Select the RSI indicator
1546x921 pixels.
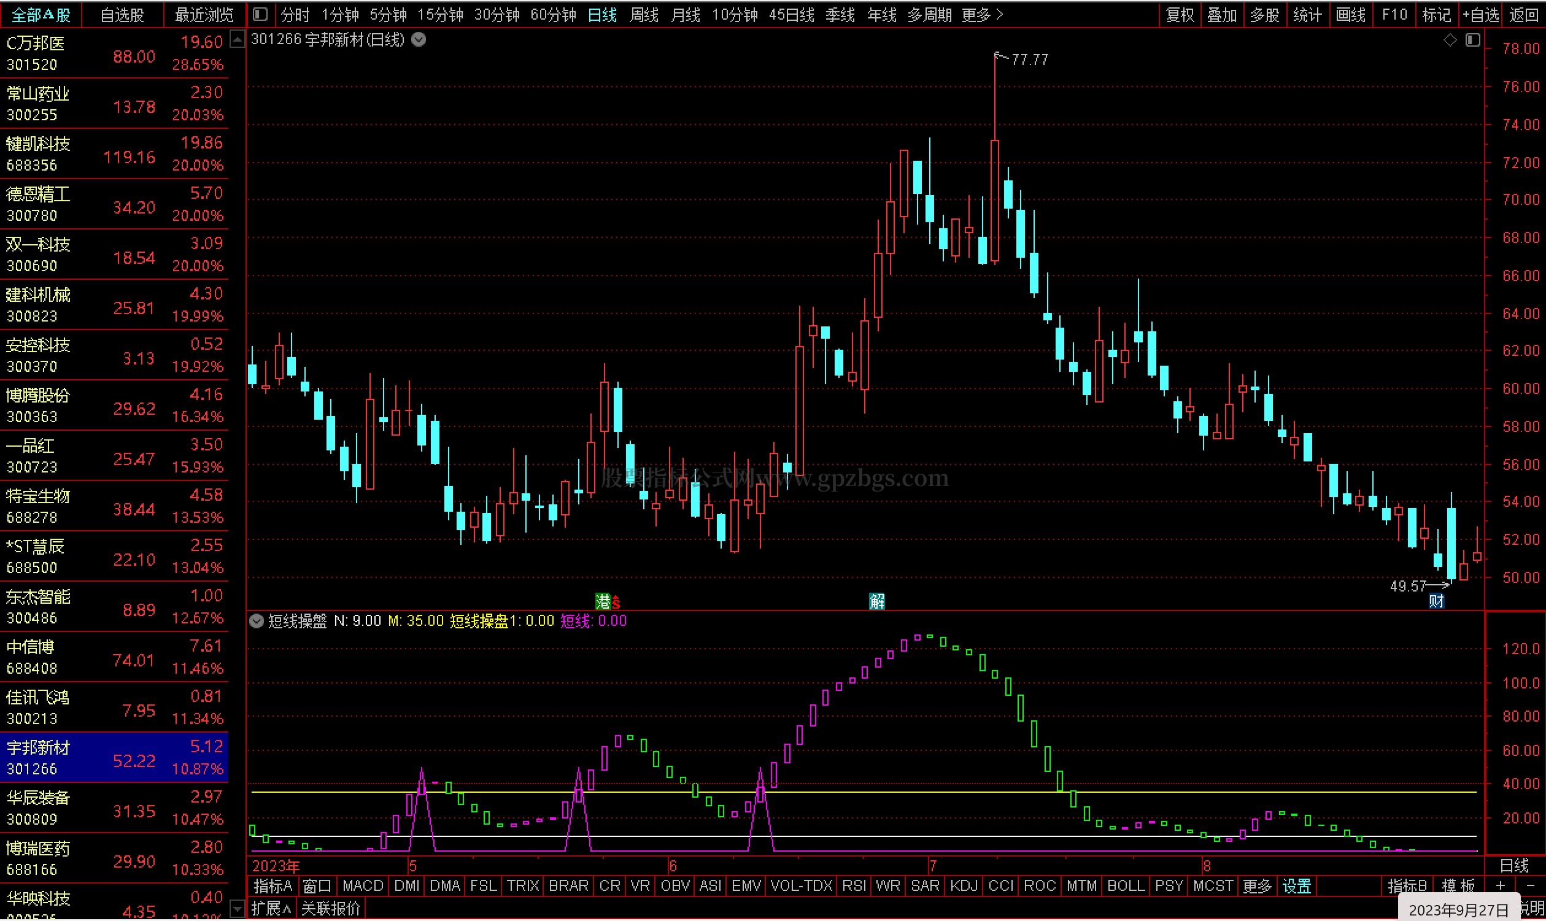point(854,886)
